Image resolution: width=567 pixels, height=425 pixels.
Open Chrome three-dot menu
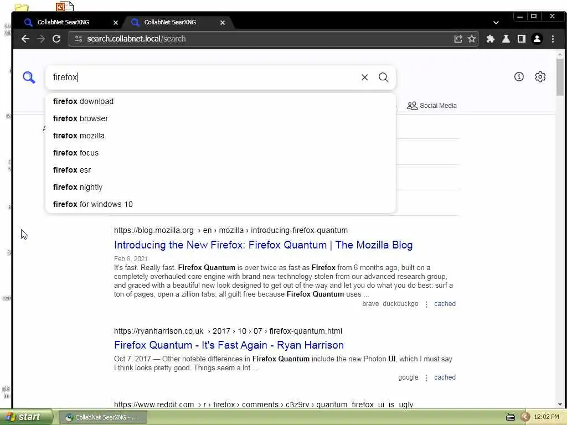553,39
